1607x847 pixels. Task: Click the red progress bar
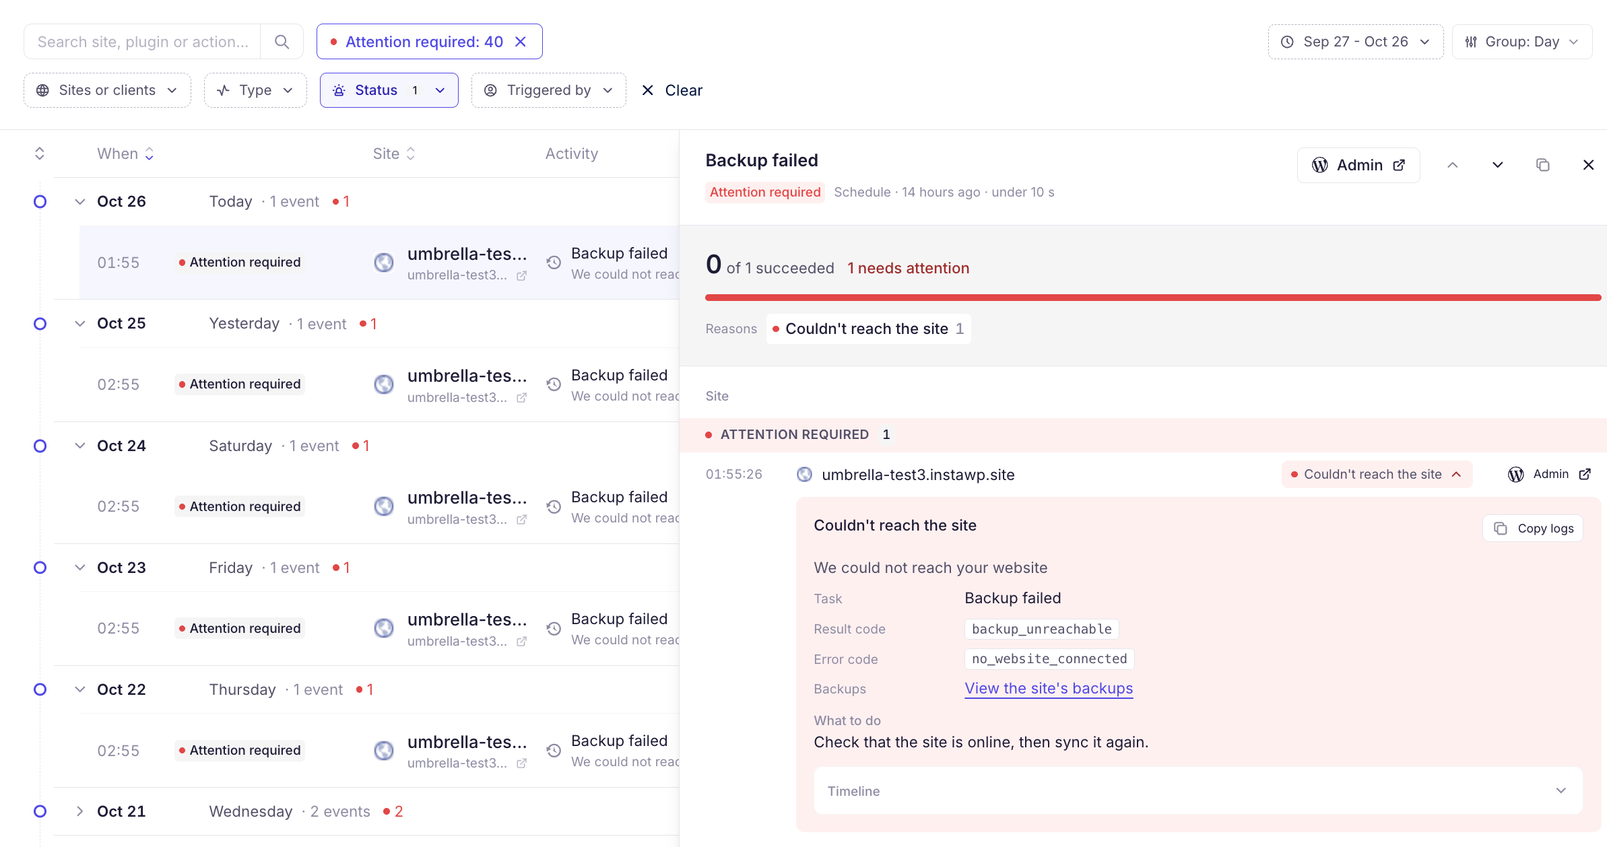coord(1153,297)
